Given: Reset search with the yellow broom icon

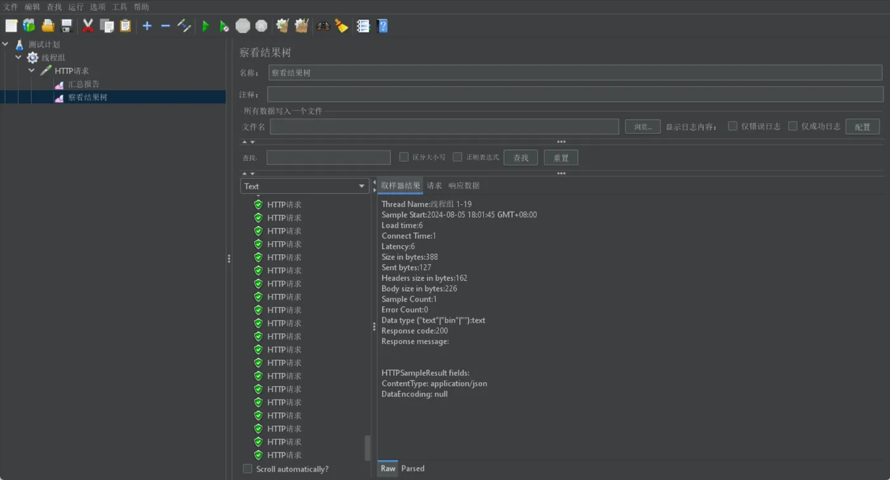Looking at the screenshot, I should click(x=341, y=26).
